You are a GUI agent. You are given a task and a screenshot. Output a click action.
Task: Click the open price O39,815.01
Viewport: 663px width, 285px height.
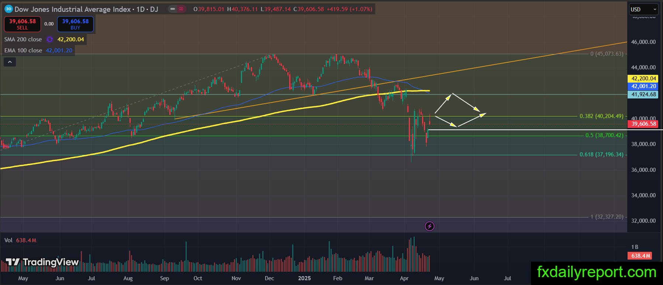(x=209, y=9)
